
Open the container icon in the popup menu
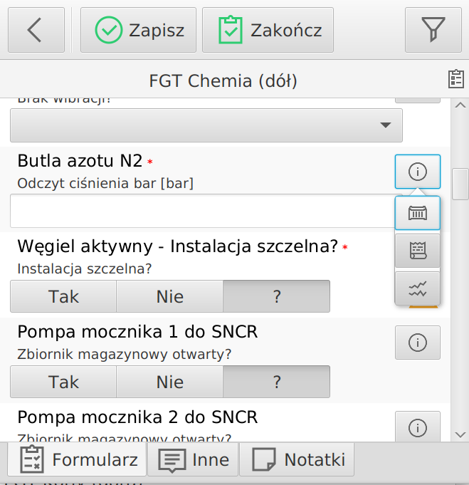pyautogui.click(x=418, y=213)
